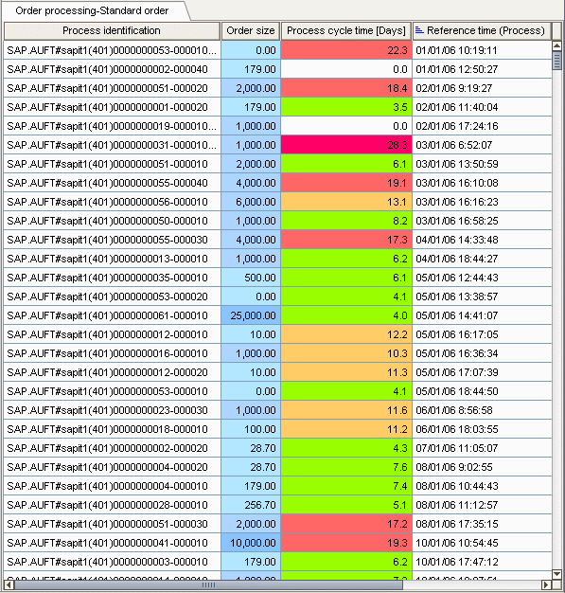
Task: Click the red cycle time cell 19.3
Action: pyautogui.click(x=346, y=543)
